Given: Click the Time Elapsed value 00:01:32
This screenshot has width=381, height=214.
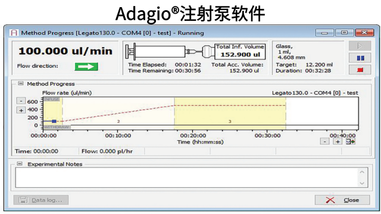Looking at the screenshot, I should [x=188, y=65].
